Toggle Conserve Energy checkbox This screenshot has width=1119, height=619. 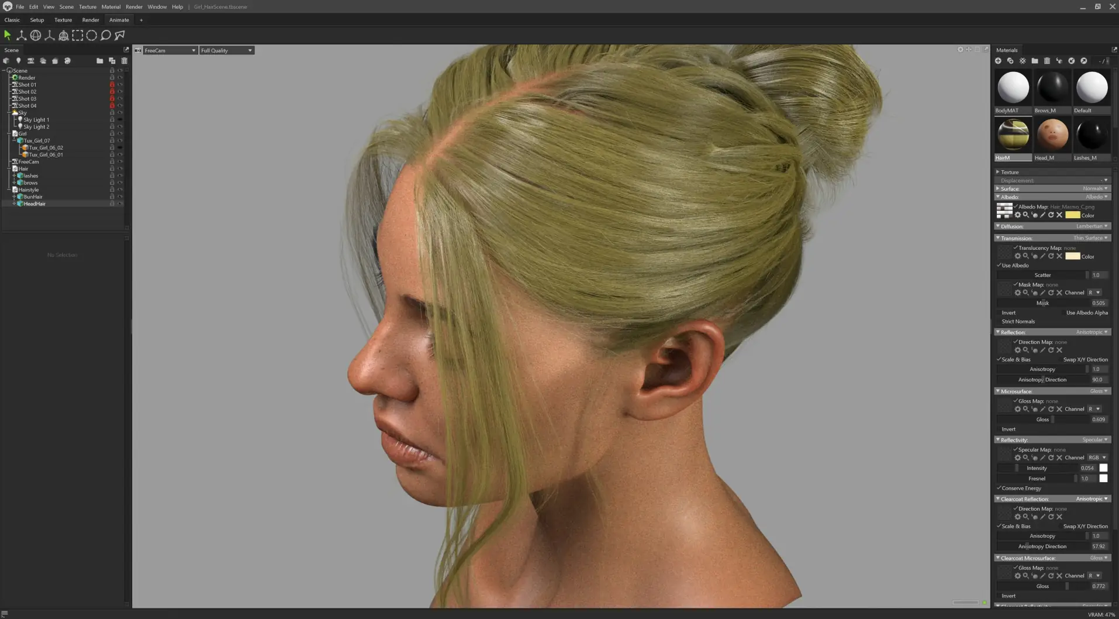point(999,489)
